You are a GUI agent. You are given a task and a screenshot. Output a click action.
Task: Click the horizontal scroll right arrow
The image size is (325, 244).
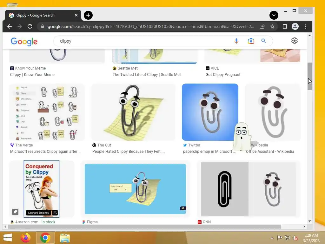click(304, 227)
